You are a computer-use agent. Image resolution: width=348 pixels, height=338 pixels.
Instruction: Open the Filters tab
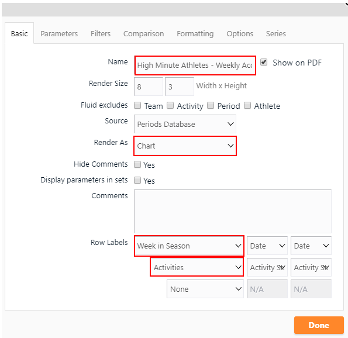[101, 34]
